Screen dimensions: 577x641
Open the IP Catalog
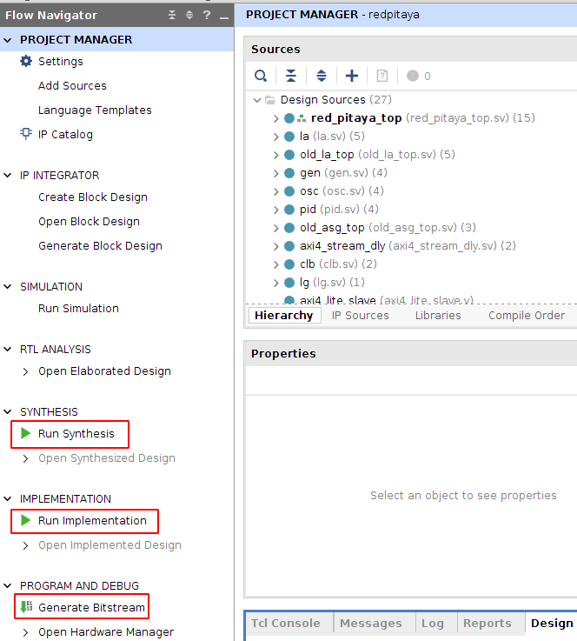(x=65, y=135)
